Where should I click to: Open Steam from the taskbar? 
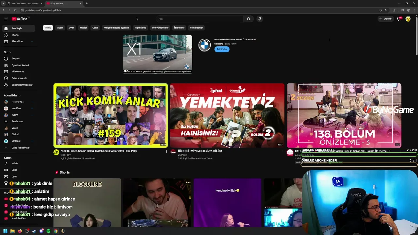[34, 231]
